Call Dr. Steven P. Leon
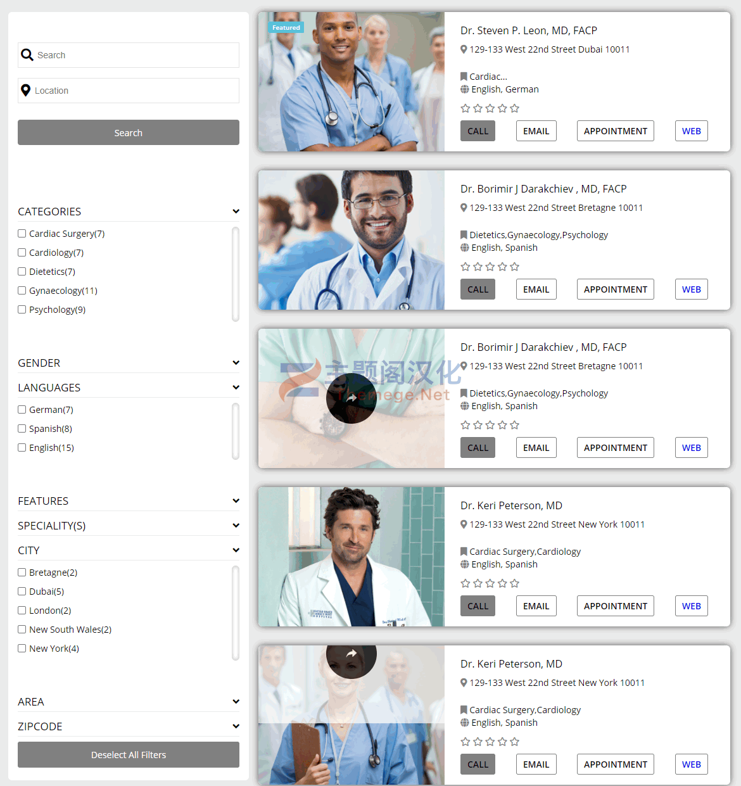Screen dimensions: 741x786 [x=478, y=131]
